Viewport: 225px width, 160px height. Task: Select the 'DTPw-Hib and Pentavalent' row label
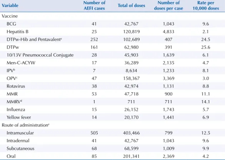(34, 39)
